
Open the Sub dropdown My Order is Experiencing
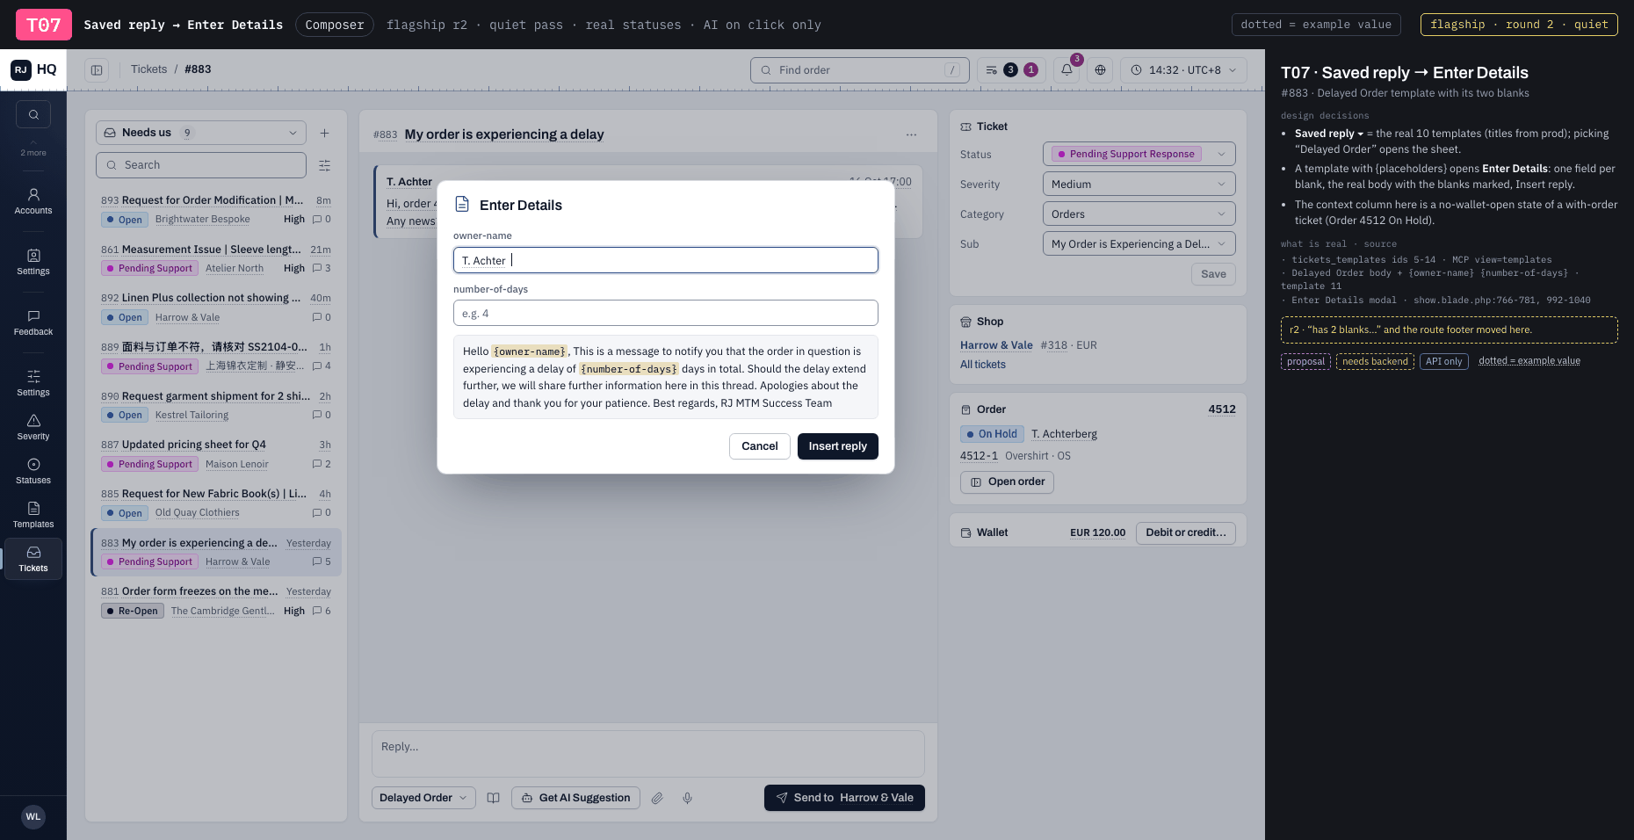tap(1139, 243)
